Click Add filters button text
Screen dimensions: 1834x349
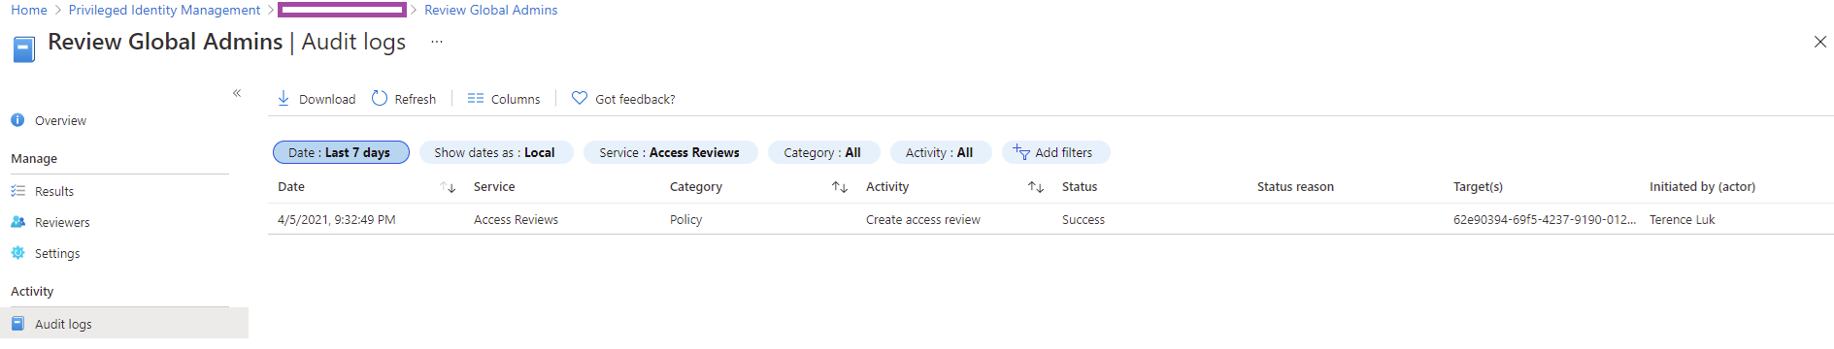pyautogui.click(x=1063, y=152)
